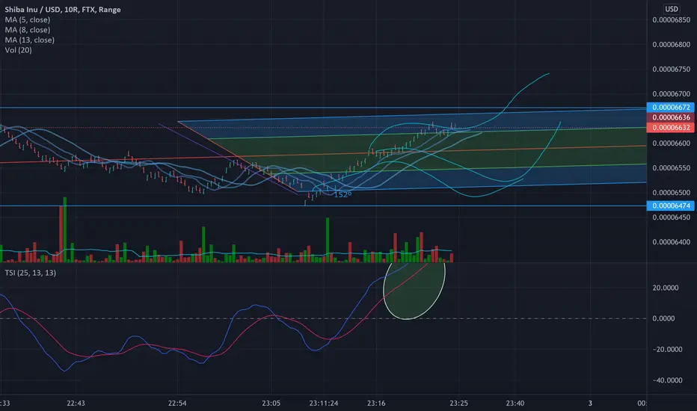Click the 23:16 time axis label
Image resolution: width=697 pixels, height=411 pixels.
pos(376,404)
